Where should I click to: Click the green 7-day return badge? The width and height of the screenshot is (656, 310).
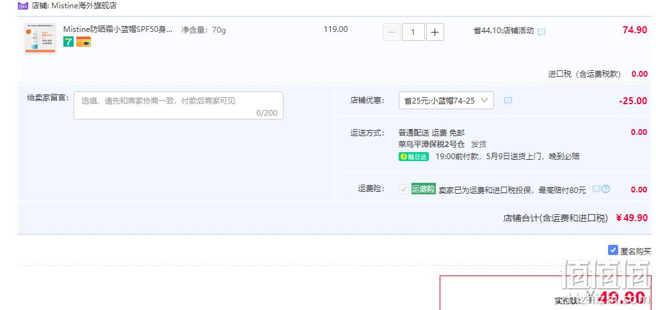(x=68, y=42)
